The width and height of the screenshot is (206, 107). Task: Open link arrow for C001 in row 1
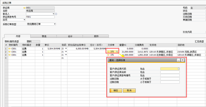pos(10,49)
